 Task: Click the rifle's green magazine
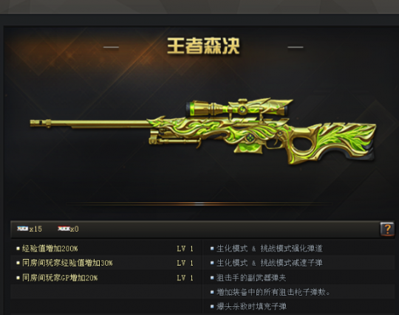(x=248, y=148)
